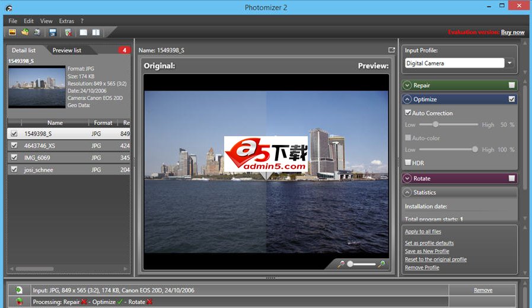Click the fullscreen preview icon beside Name
Viewport: 532px width, 308px height.
391,50
